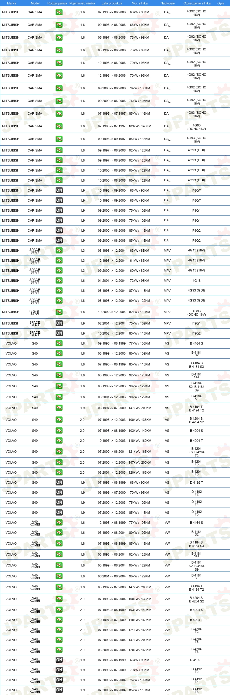Click ON diesel icon in V40 Kombi 70kW / 95KM row
The width and height of the screenshot is (230, 695).
(59, 670)
